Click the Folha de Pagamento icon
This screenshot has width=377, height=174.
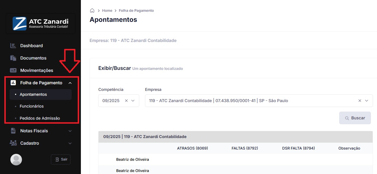pyautogui.click(x=13, y=83)
